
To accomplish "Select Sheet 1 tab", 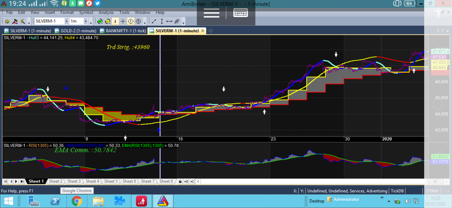I will pyautogui.click(x=36, y=182).
